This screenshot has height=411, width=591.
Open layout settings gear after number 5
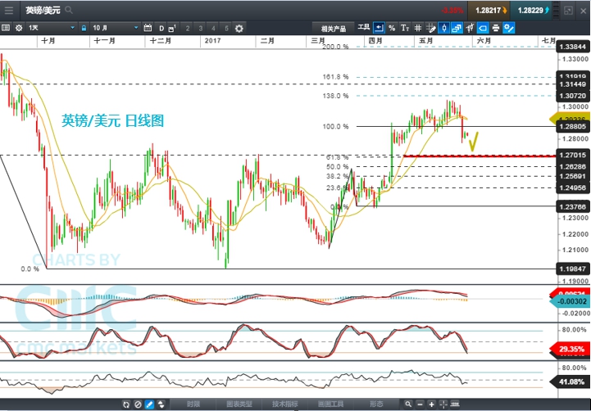(x=239, y=28)
